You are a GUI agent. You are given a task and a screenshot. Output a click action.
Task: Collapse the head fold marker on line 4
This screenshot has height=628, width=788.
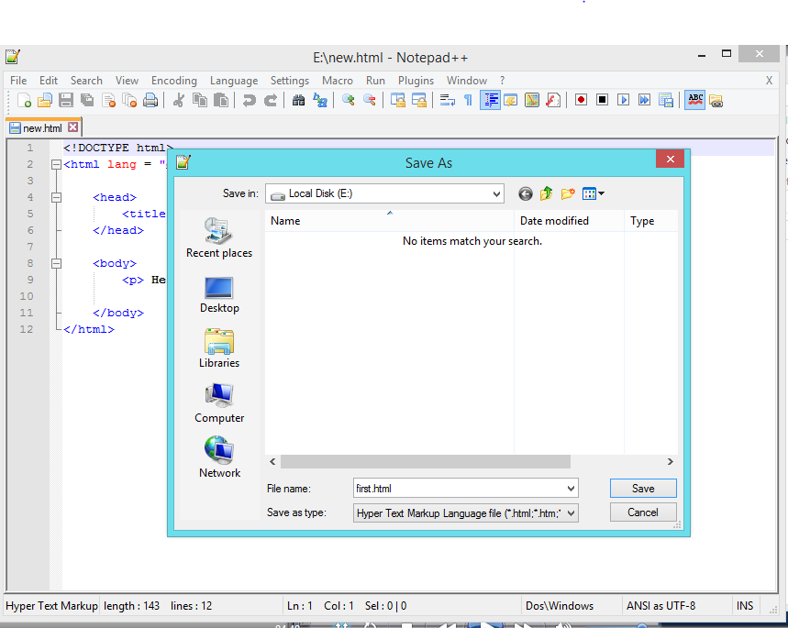(x=56, y=197)
